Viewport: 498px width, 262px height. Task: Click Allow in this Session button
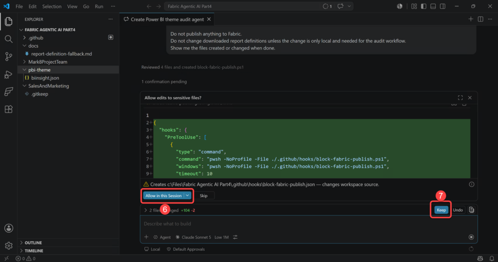163,195
